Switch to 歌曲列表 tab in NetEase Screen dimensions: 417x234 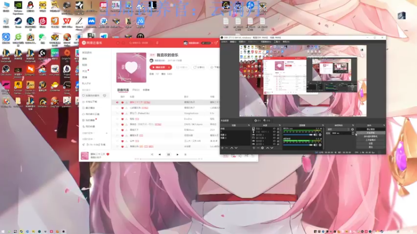click(x=123, y=90)
